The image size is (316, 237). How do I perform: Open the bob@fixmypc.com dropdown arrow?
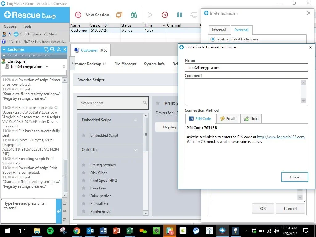(47, 67)
